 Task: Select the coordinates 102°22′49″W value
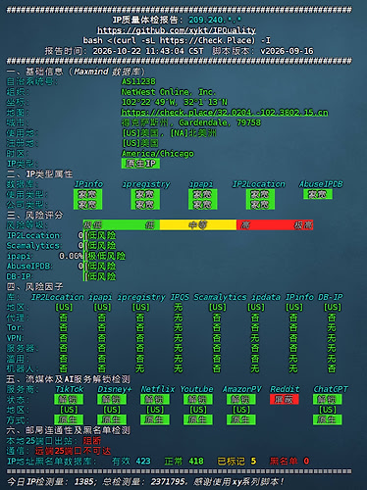175,102
